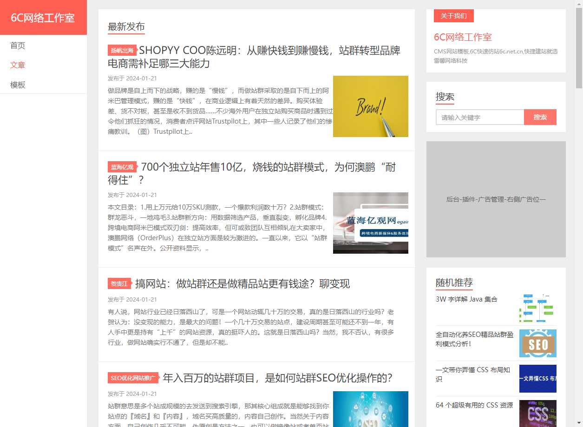Open 3W 字详解 Java 集合 recommendation

coord(466,299)
